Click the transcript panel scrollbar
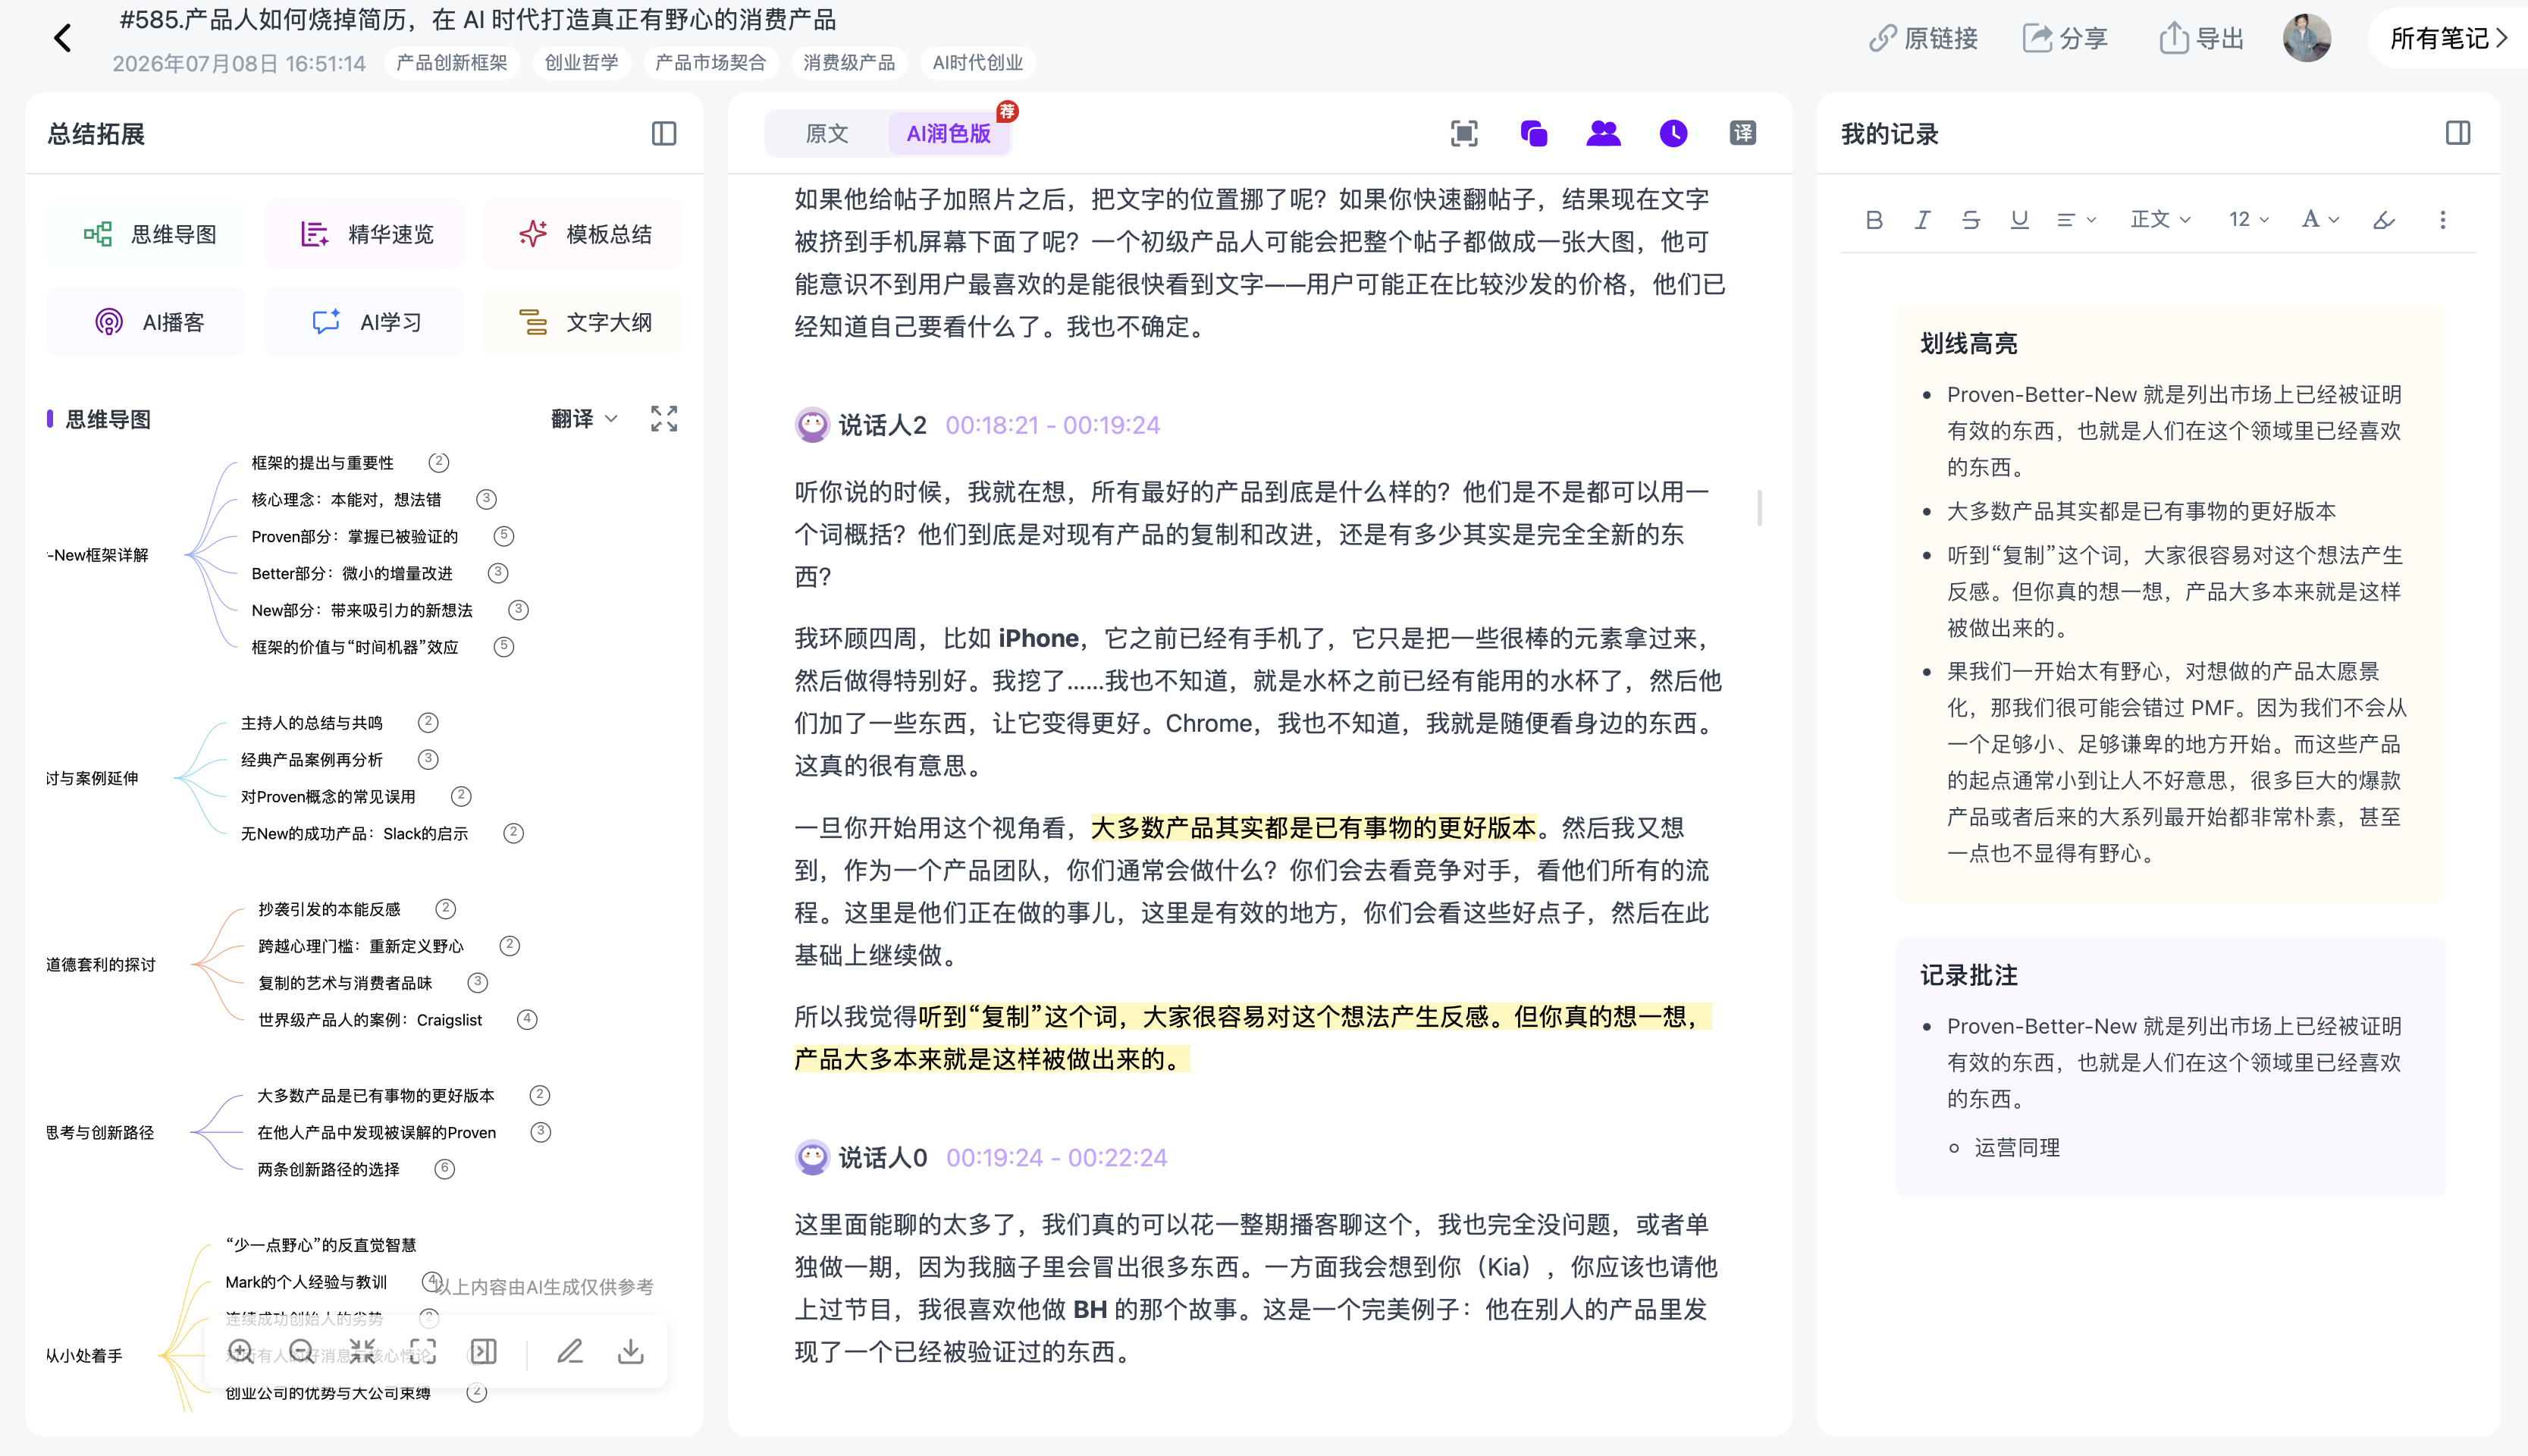 [x=1759, y=507]
